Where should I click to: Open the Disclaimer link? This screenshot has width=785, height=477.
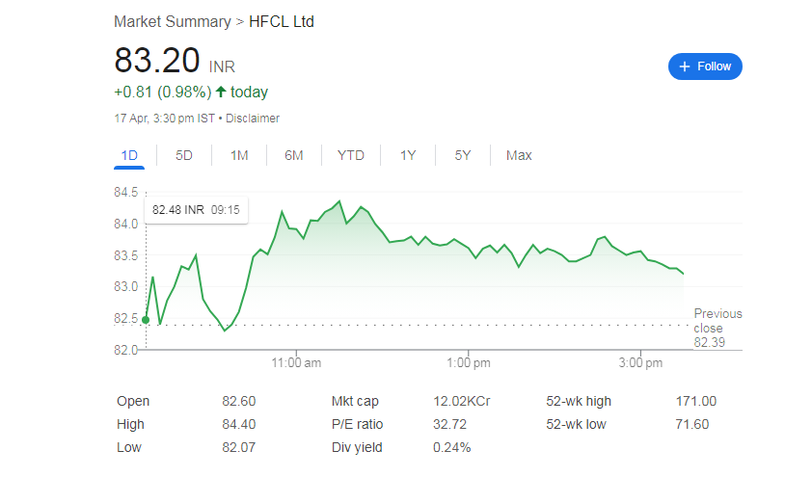[x=253, y=119]
